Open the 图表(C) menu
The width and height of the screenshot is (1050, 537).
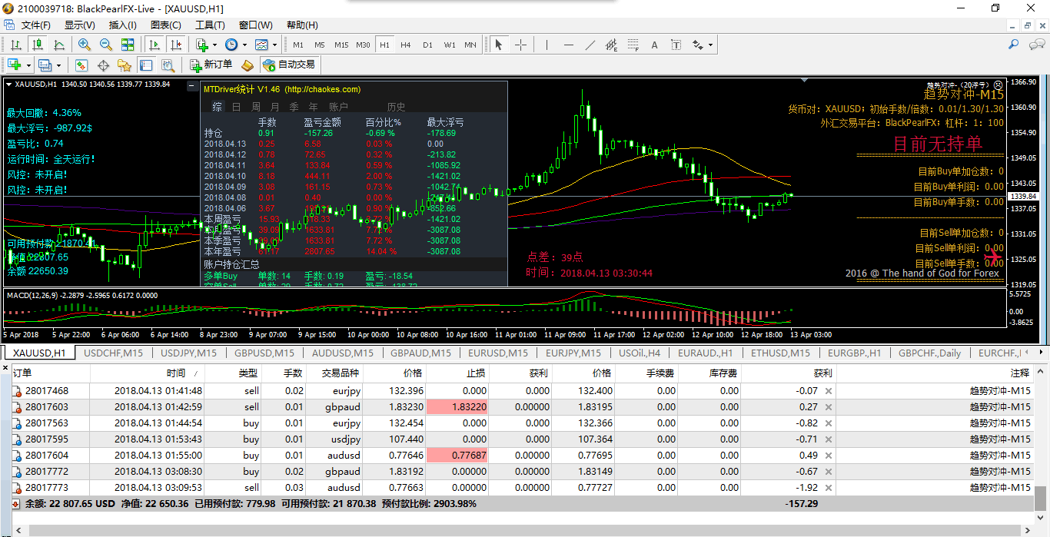click(x=166, y=25)
